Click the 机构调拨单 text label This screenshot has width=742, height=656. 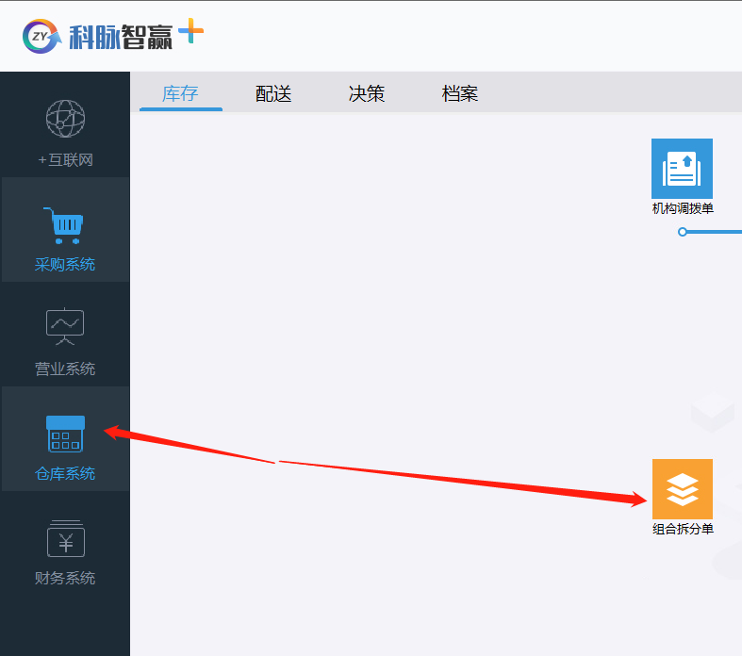coord(683,208)
